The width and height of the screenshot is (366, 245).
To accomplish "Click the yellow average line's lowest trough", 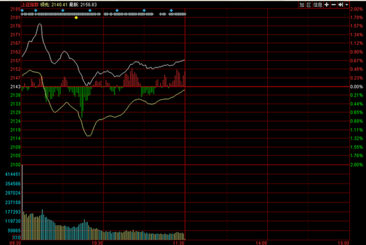I will point(89,135).
